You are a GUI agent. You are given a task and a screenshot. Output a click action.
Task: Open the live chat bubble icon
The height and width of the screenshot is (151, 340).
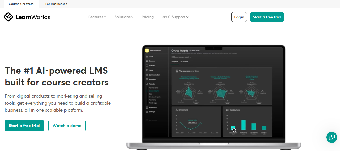click(332, 137)
